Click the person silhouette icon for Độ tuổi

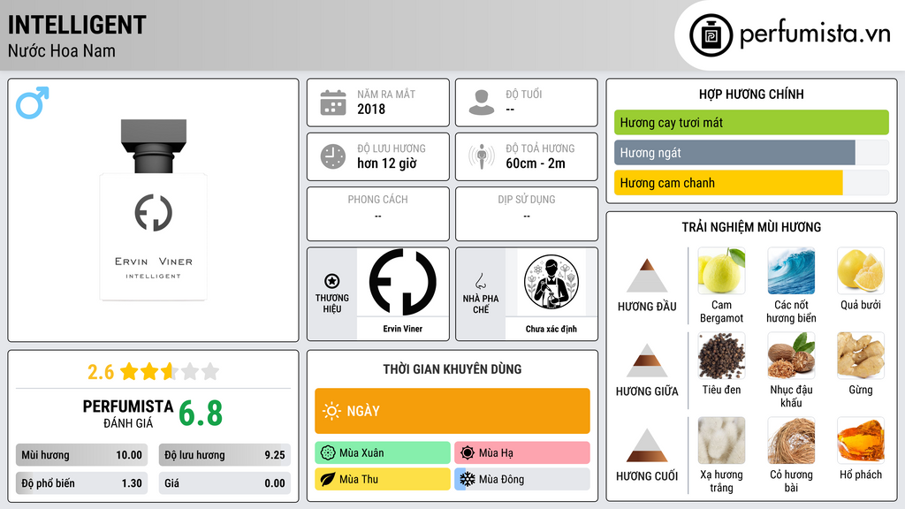click(x=482, y=103)
